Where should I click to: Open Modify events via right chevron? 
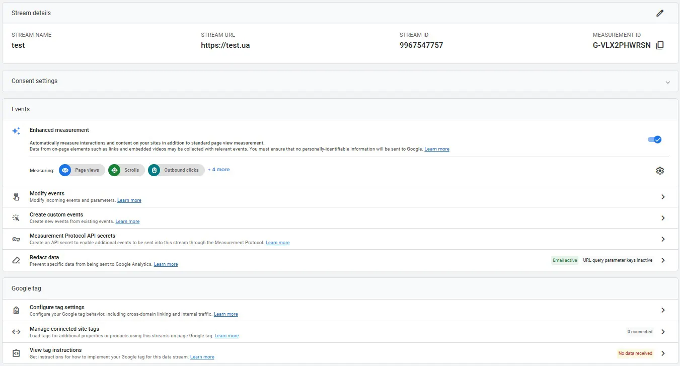click(663, 197)
